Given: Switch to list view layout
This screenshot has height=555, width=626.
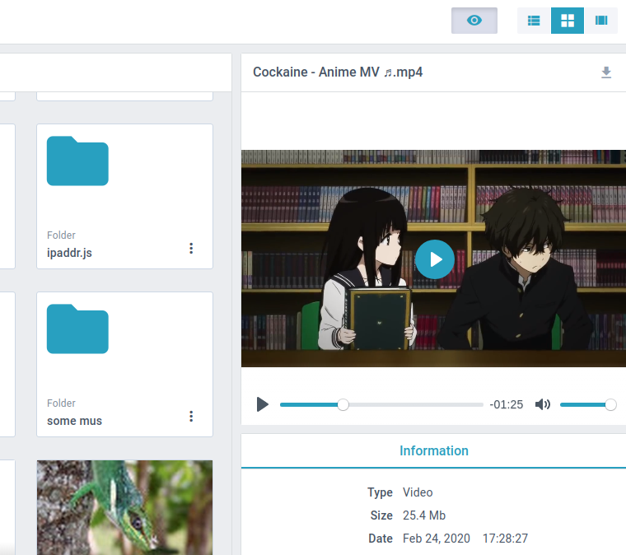Looking at the screenshot, I should pos(534,21).
